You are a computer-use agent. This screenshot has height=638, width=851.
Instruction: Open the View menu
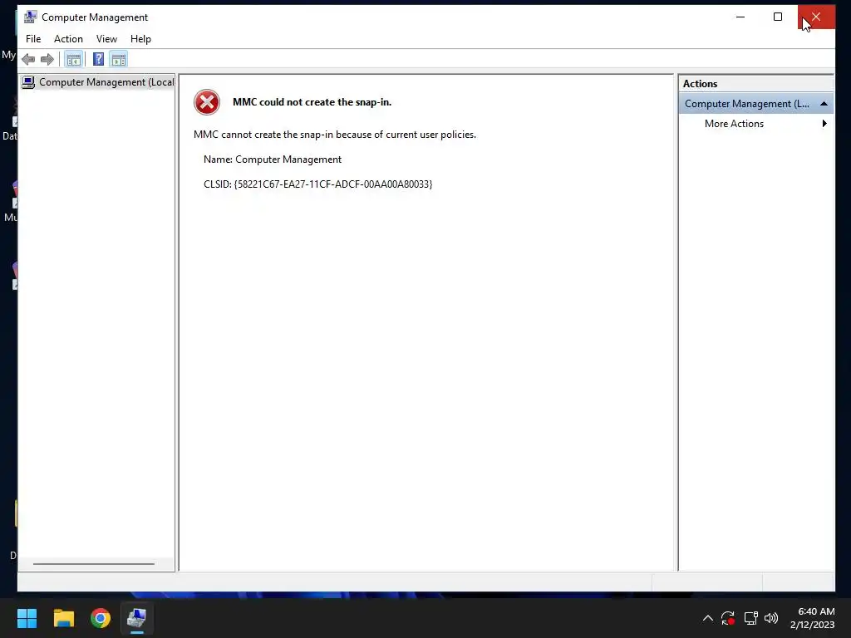click(x=106, y=39)
